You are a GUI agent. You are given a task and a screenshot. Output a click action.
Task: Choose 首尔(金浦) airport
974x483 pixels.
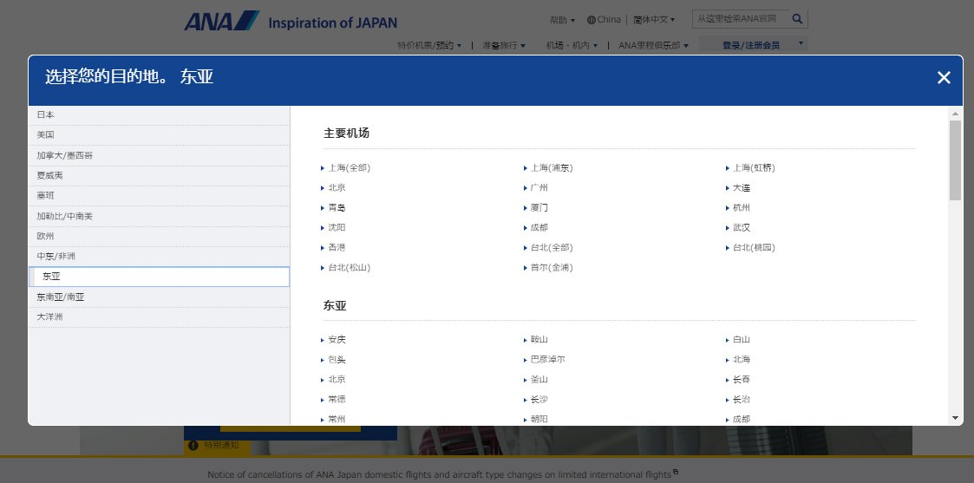pyautogui.click(x=552, y=268)
